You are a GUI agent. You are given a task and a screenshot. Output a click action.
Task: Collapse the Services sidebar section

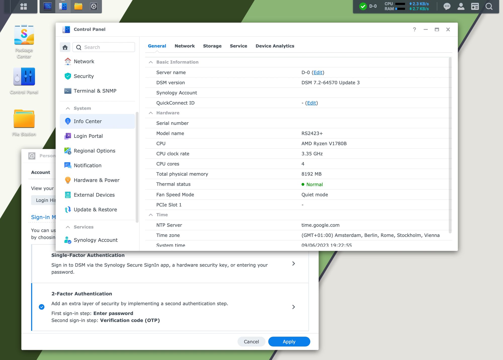[68, 227]
